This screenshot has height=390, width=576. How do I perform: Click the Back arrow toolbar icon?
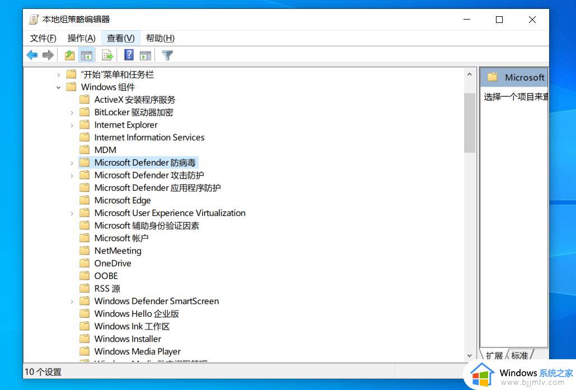tap(32, 55)
